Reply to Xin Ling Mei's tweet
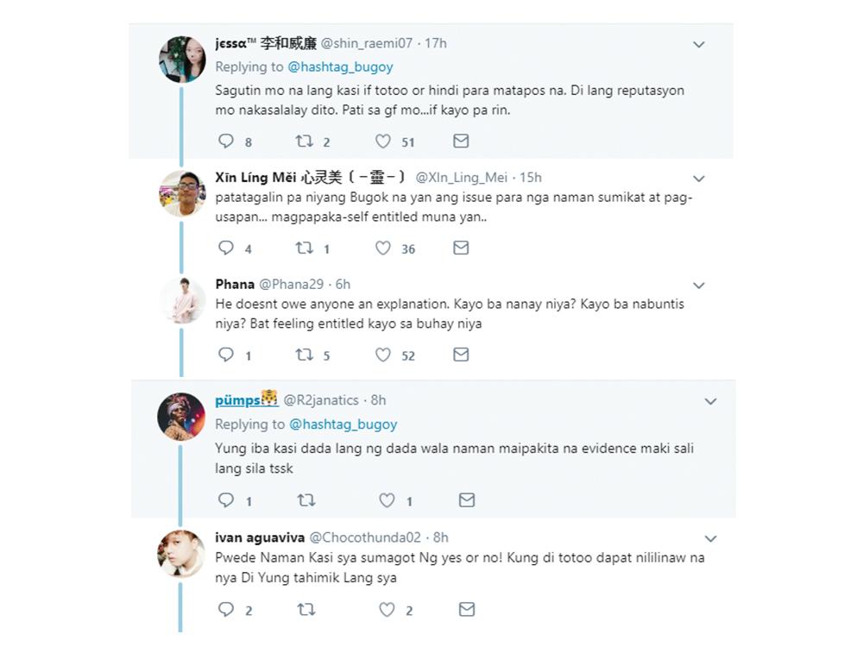Screen dimensions: 863x647 coord(226,248)
